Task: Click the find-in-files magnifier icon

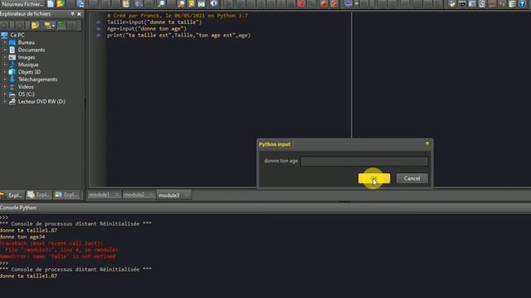Action: point(181,4)
